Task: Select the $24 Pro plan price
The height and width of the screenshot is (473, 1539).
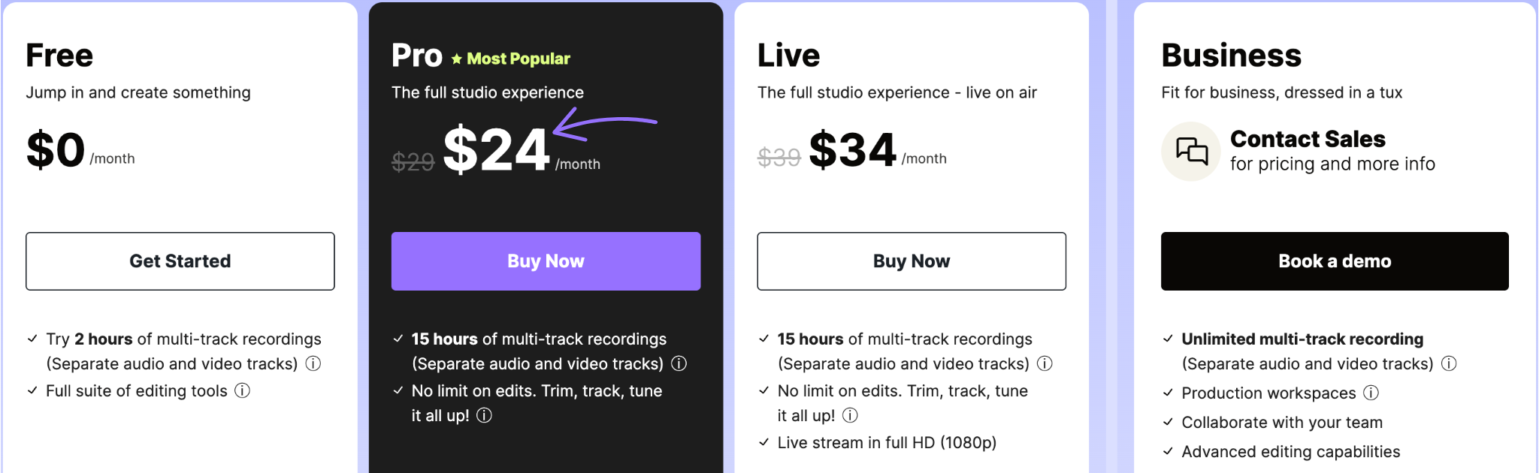Action: (x=497, y=150)
